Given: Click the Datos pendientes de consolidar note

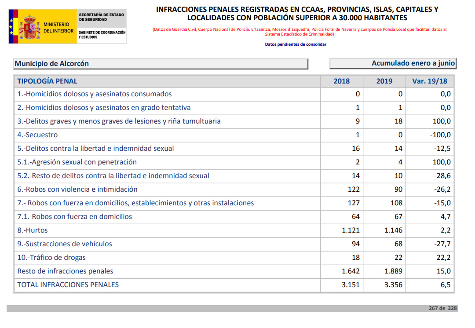Looking at the screenshot, I should 296,44.
